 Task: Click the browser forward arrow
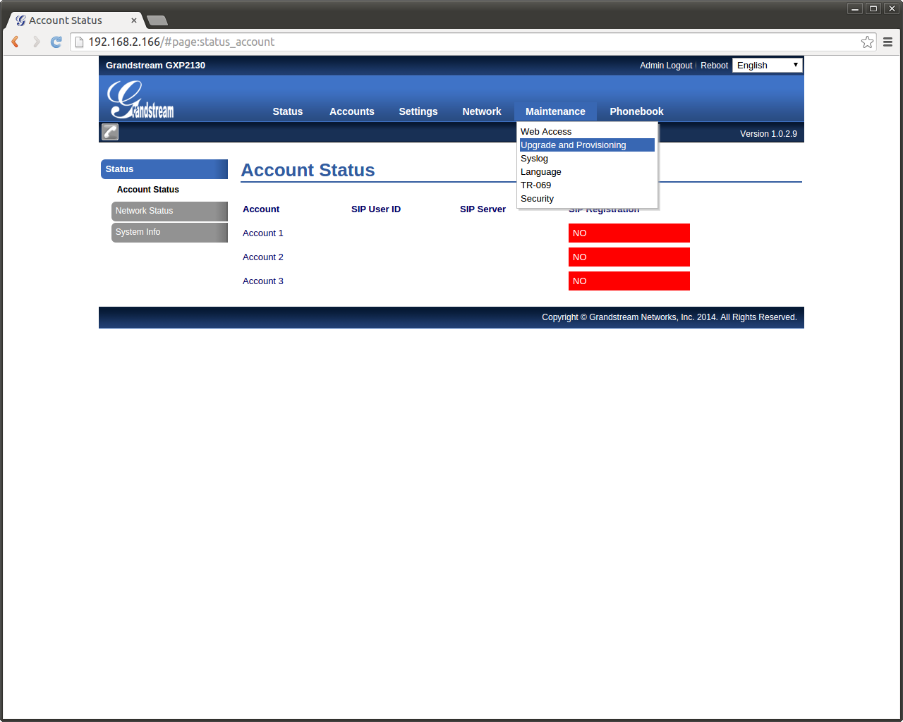[36, 42]
